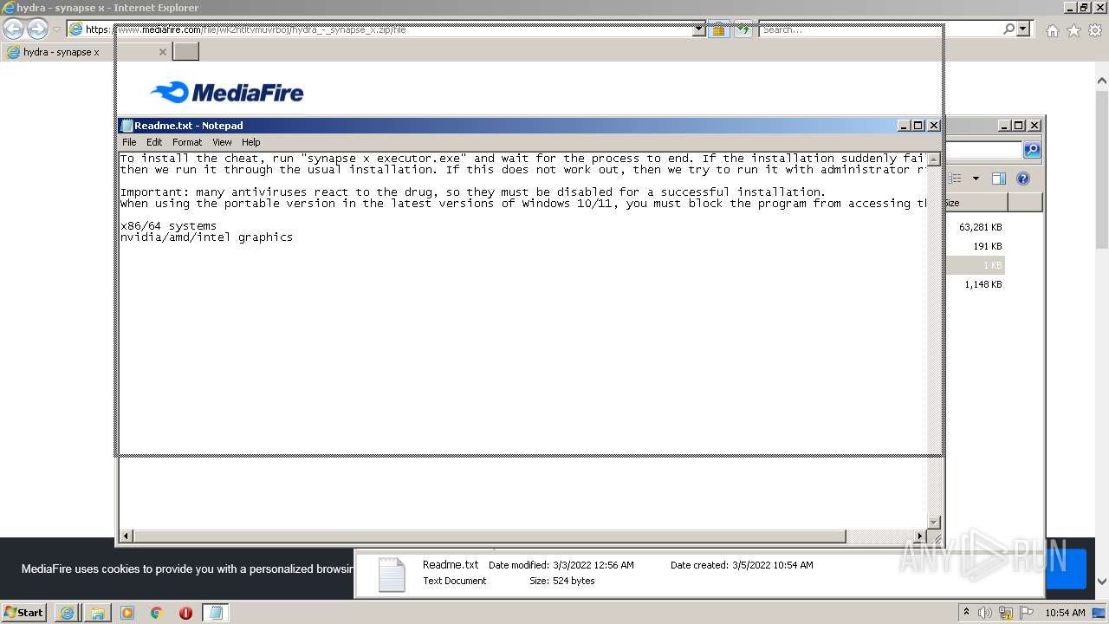Open the IE Home page icon
Screen dimensions: 1109x624
1052,30
